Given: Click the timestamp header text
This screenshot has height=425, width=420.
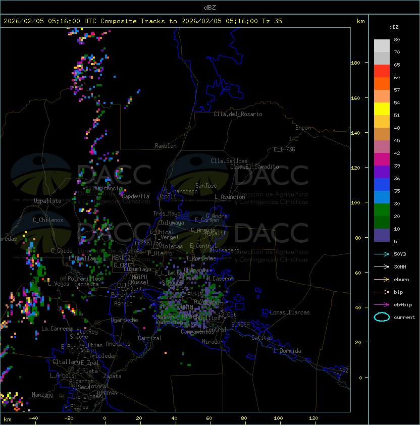Looking at the screenshot, I should pyautogui.click(x=143, y=21).
